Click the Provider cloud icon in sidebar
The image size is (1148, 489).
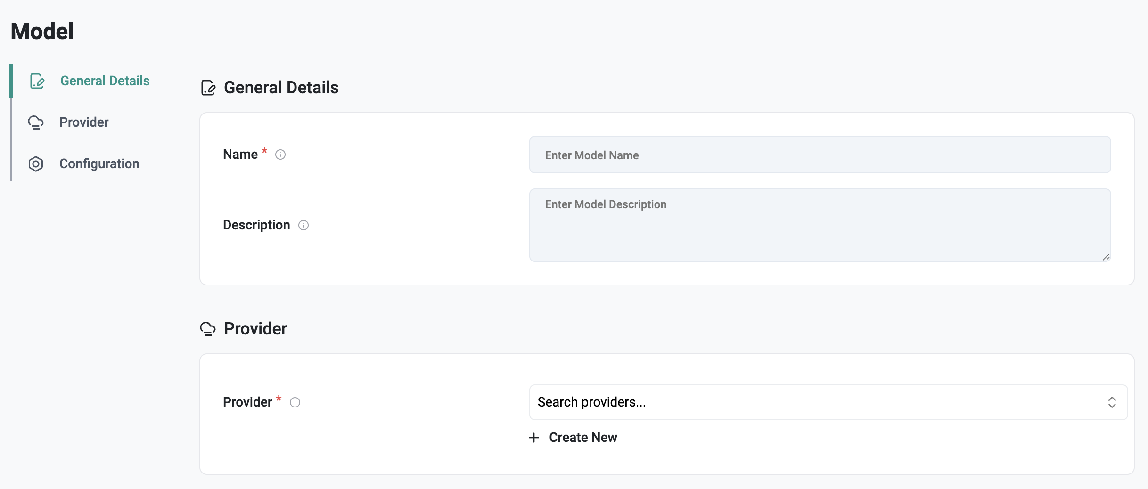(36, 122)
